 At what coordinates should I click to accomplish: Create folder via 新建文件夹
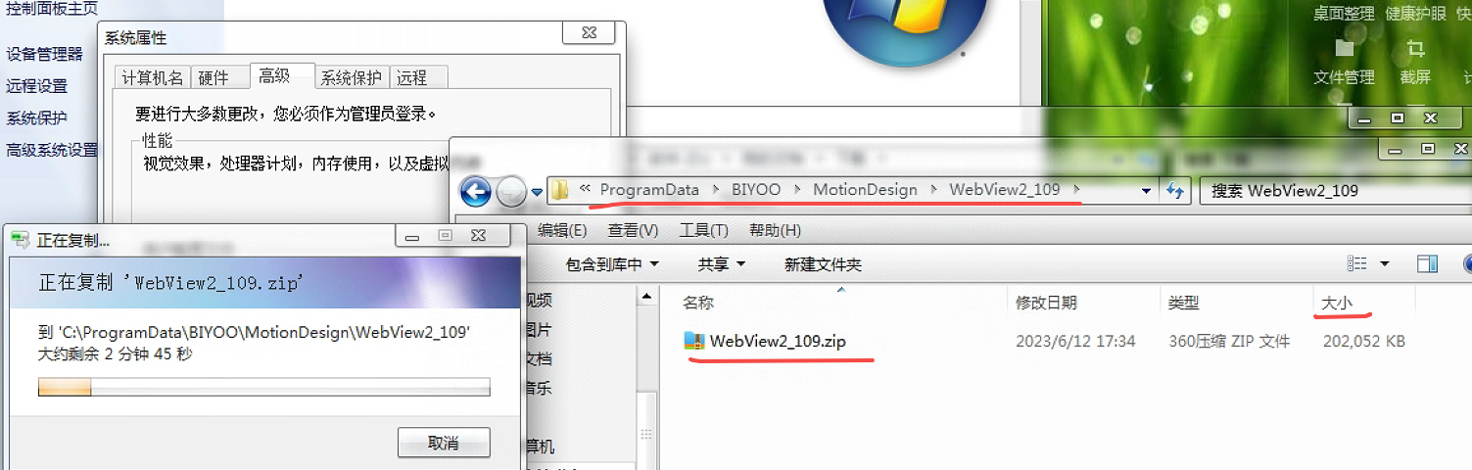tap(823, 264)
